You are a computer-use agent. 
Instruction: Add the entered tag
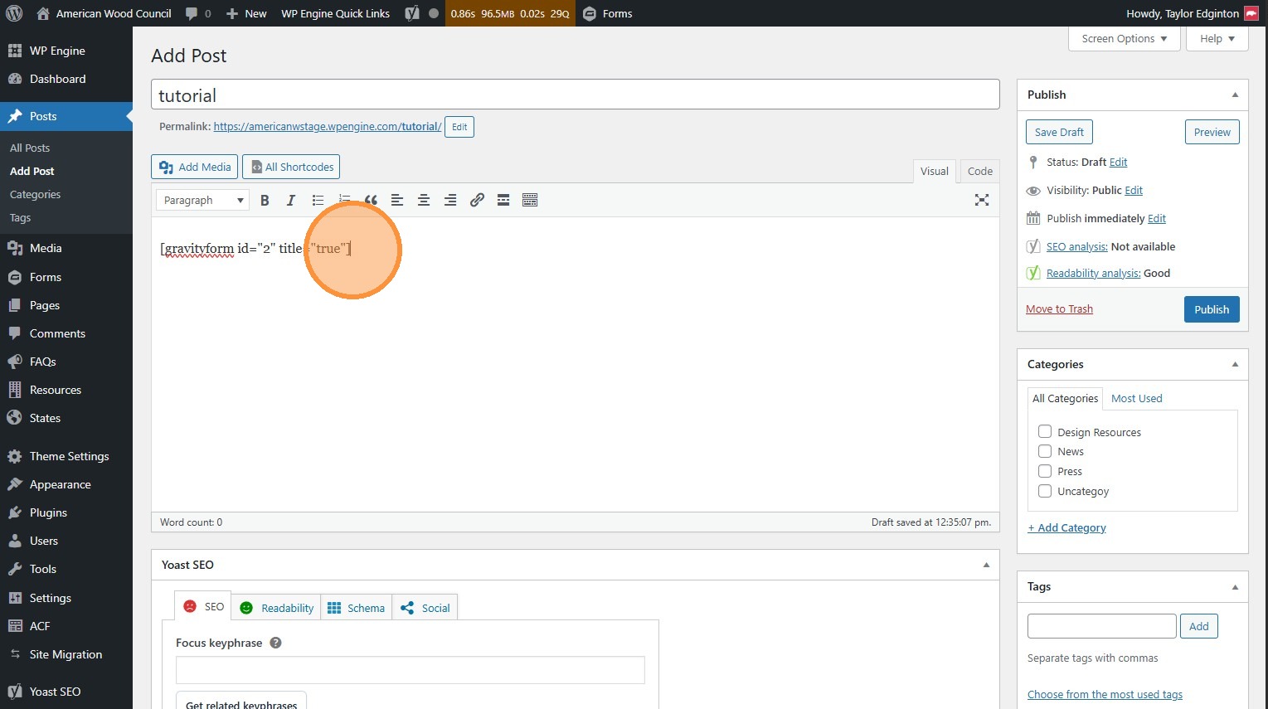[x=1199, y=626]
